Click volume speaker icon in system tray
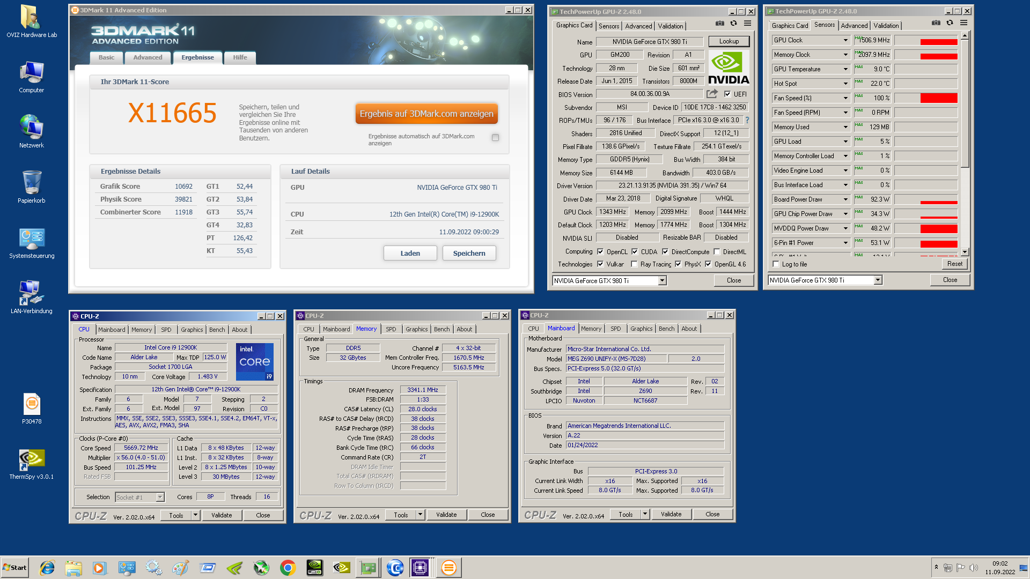Screen dimensions: 1030x579 tap(974, 568)
